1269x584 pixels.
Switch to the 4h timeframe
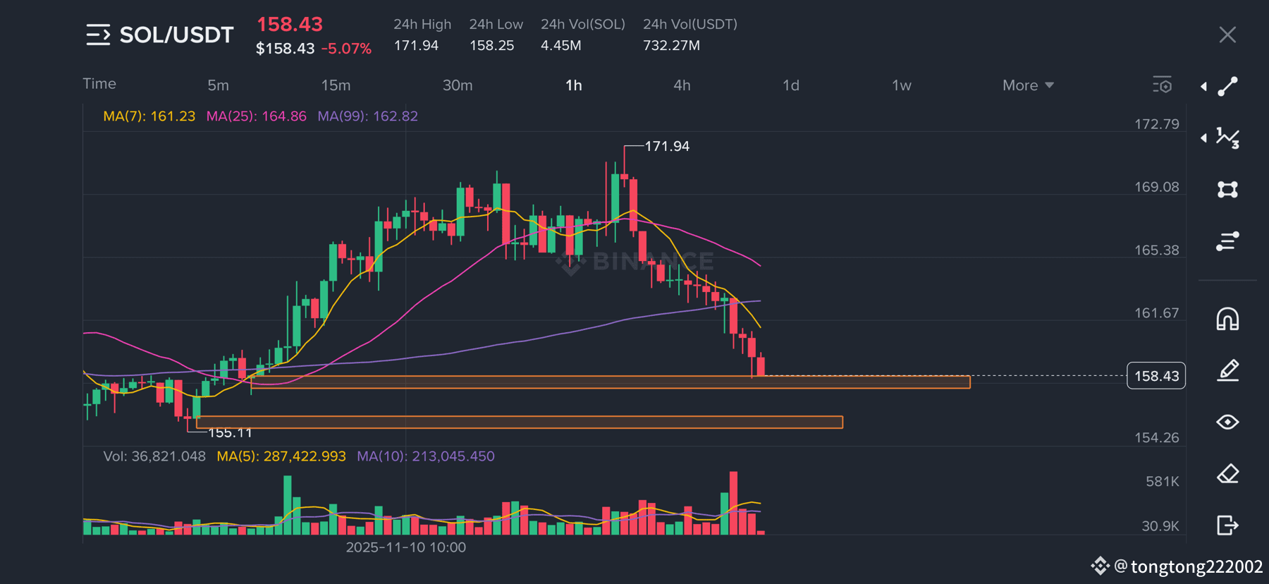pyautogui.click(x=682, y=85)
